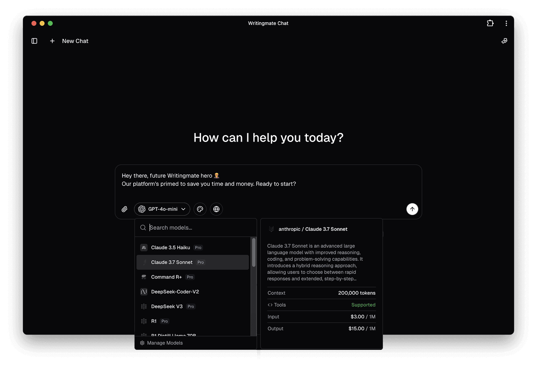This screenshot has height=365, width=537.
Task: Attach a file with the paperclip icon
Action: tap(124, 209)
